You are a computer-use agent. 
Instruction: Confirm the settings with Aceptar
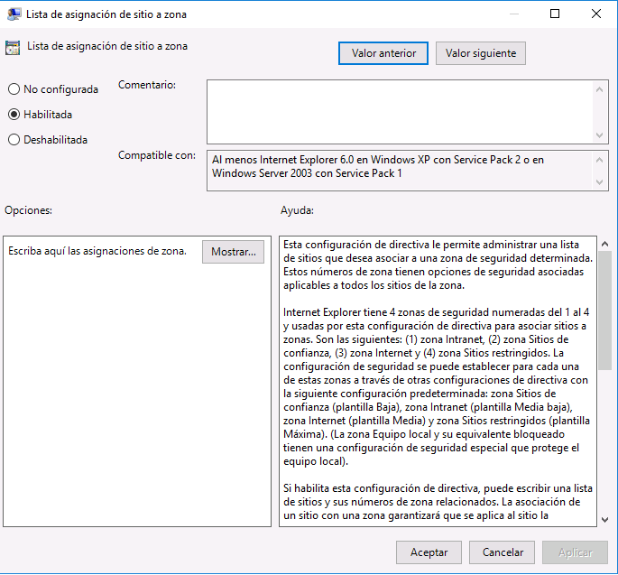429,552
